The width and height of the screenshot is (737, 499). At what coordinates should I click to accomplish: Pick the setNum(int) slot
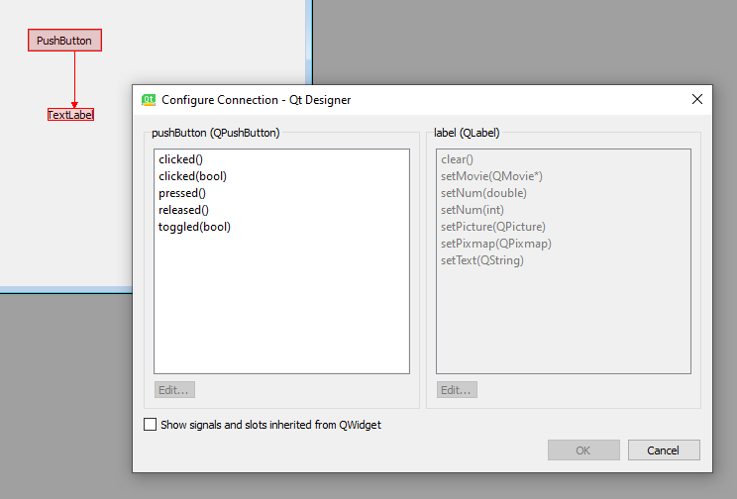coord(473,210)
